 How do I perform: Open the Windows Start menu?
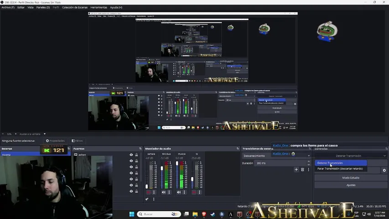pos(132,214)
